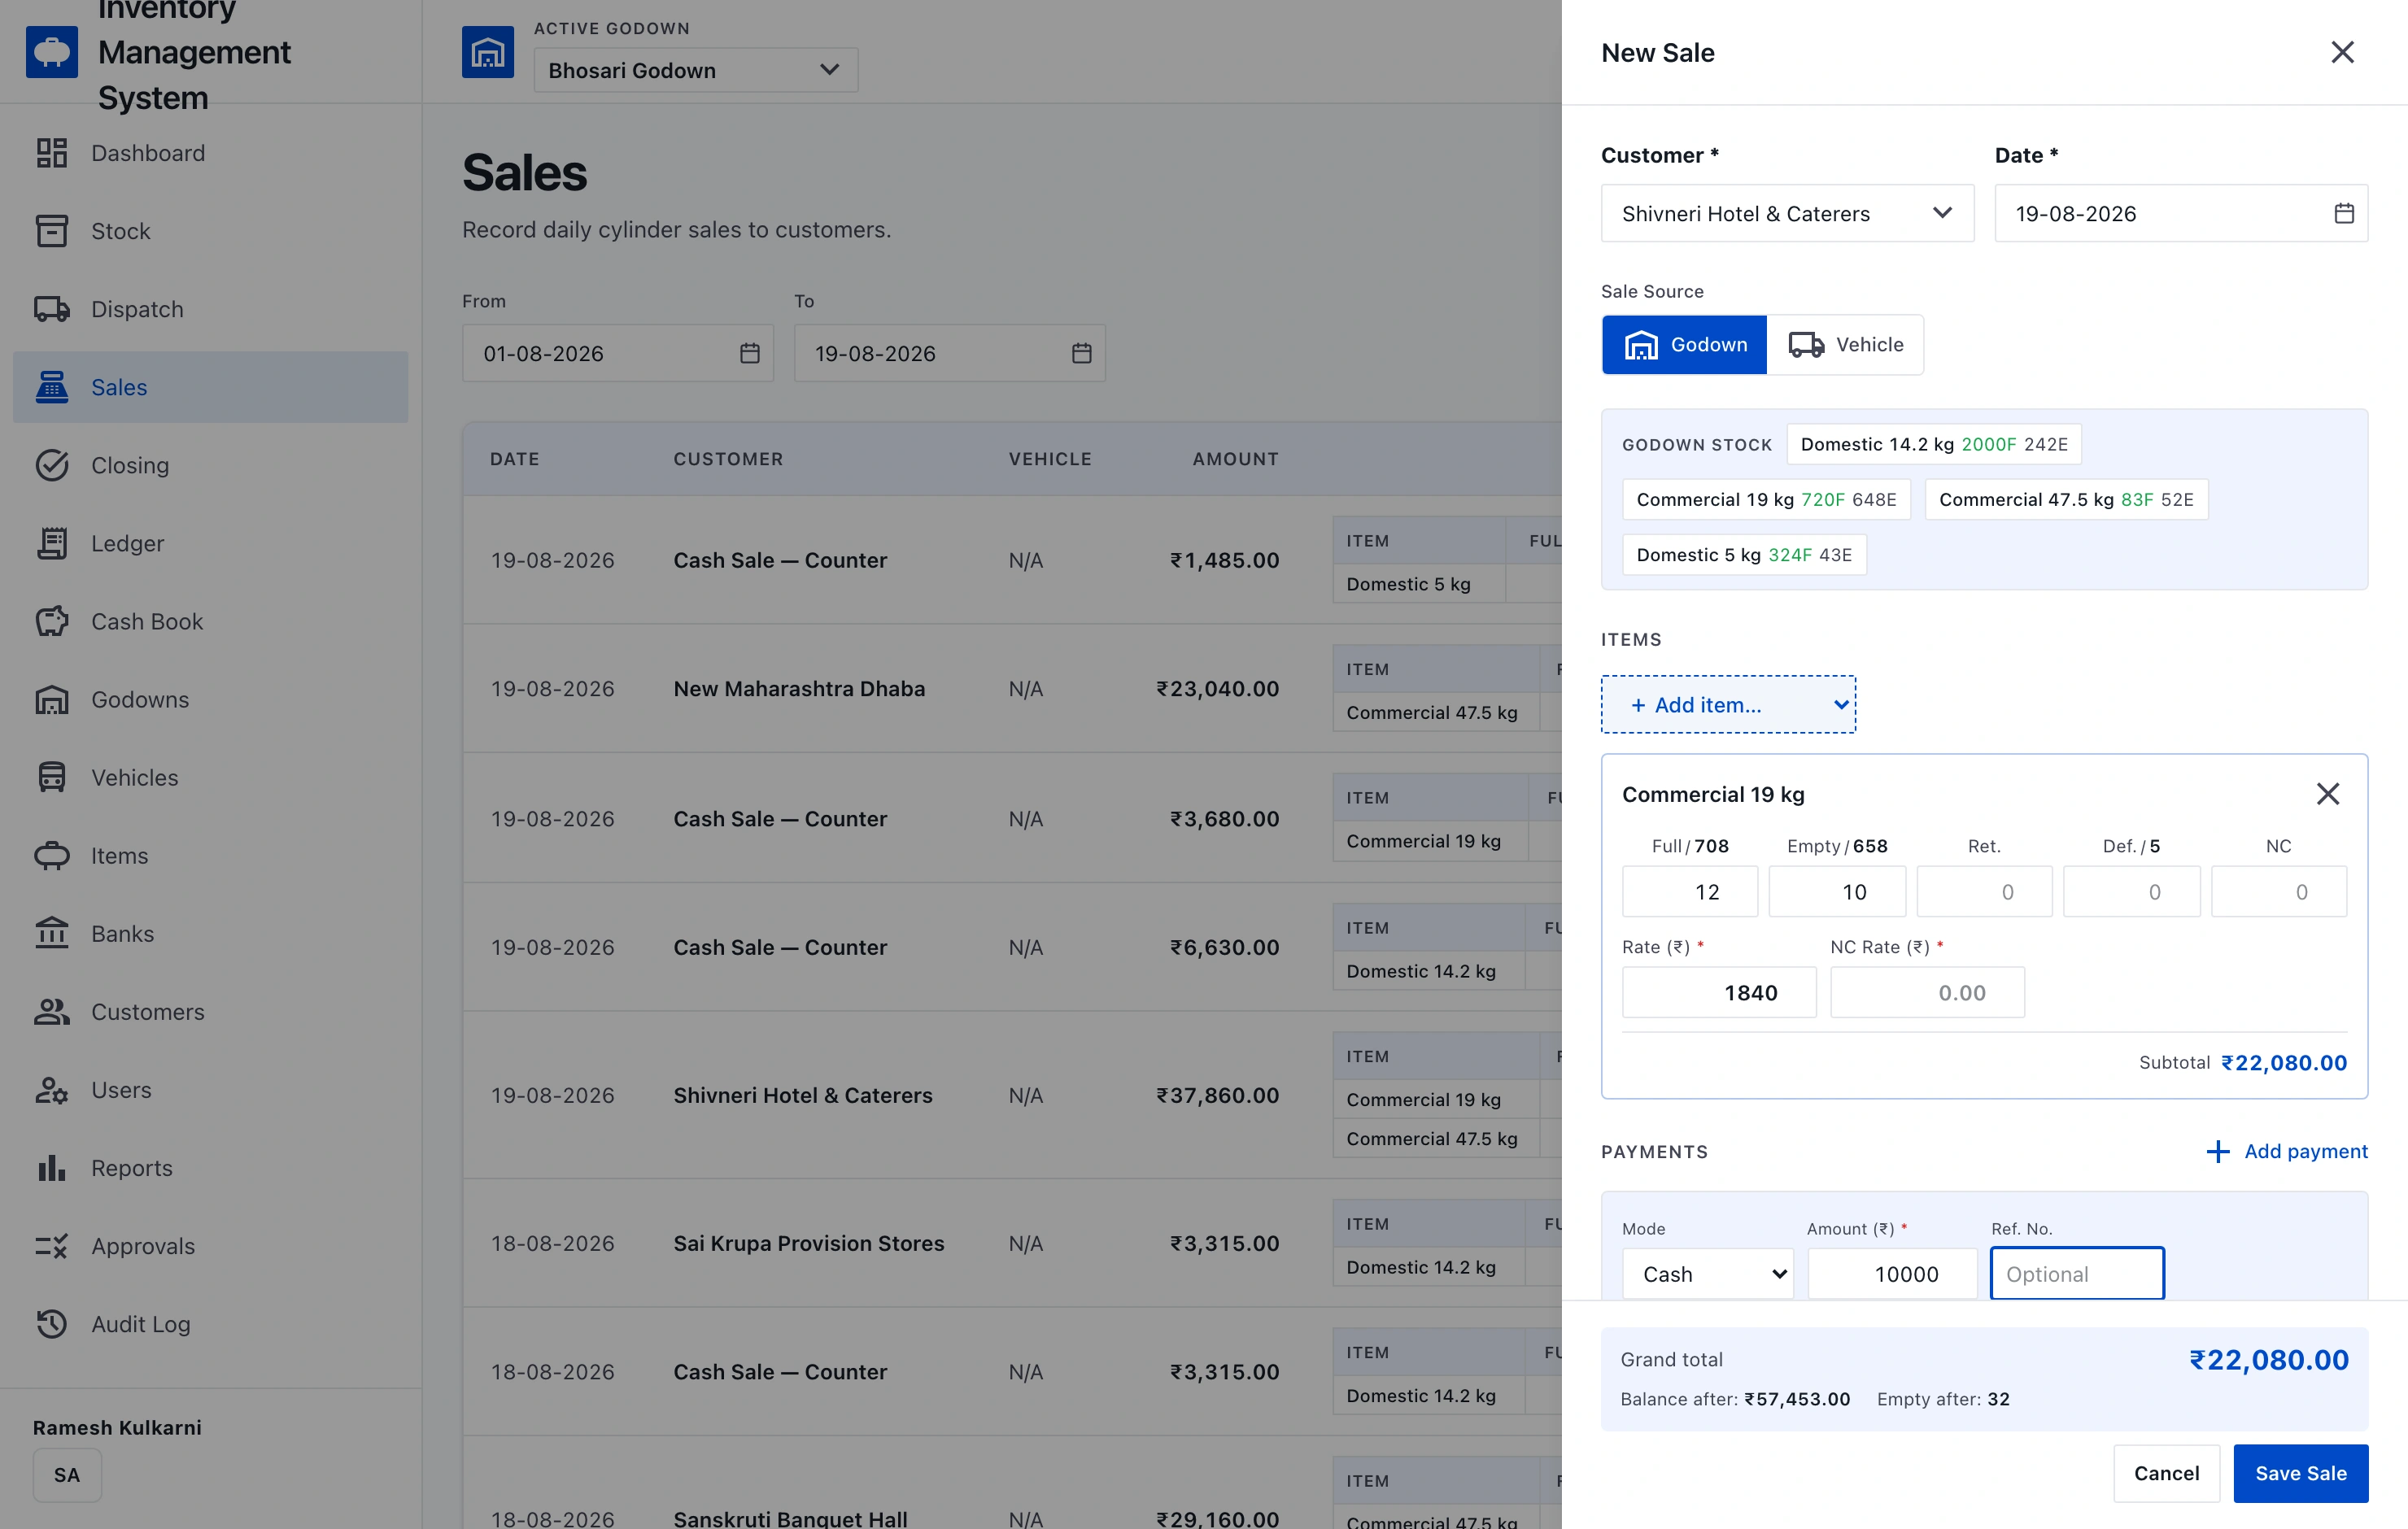Open calendar picker in the Date field
The width and height of the screenshot is (2408, 1529).
2343,213
